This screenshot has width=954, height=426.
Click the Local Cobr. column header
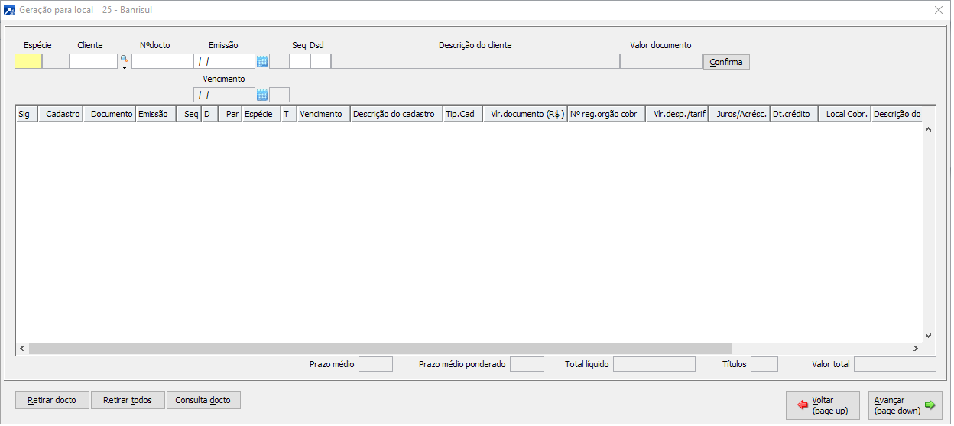click(845, 114)
